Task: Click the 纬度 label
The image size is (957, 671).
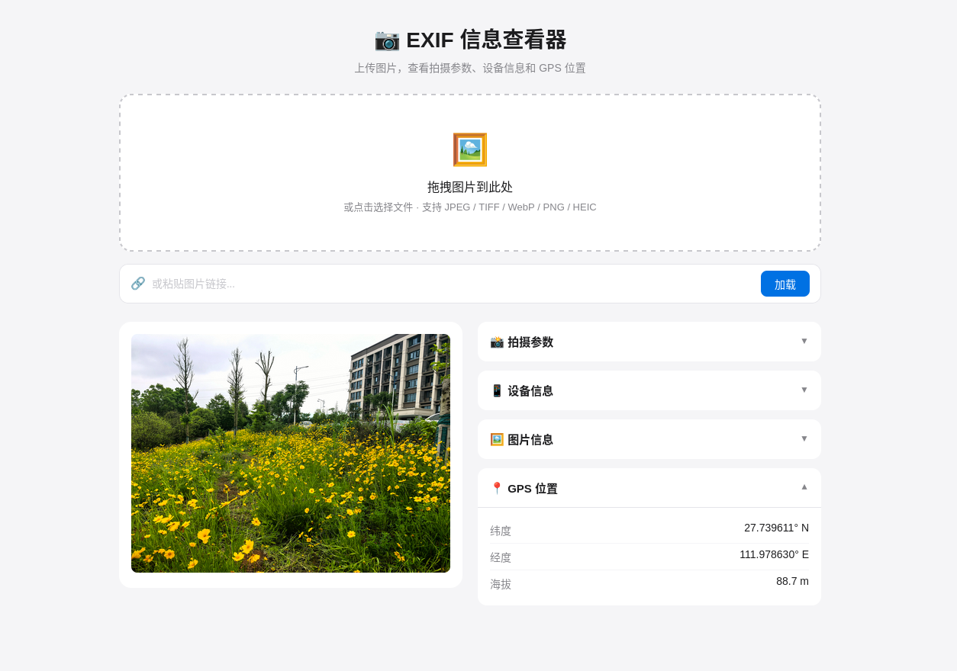Action: (x=501, y=531)
